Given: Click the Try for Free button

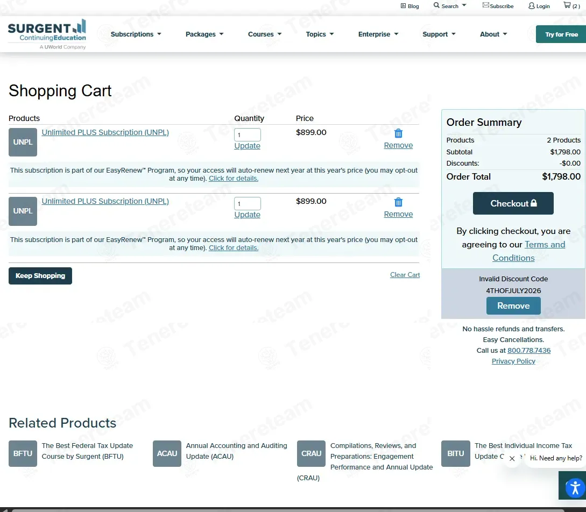Looking at the screenshot, I should [561, 34].
